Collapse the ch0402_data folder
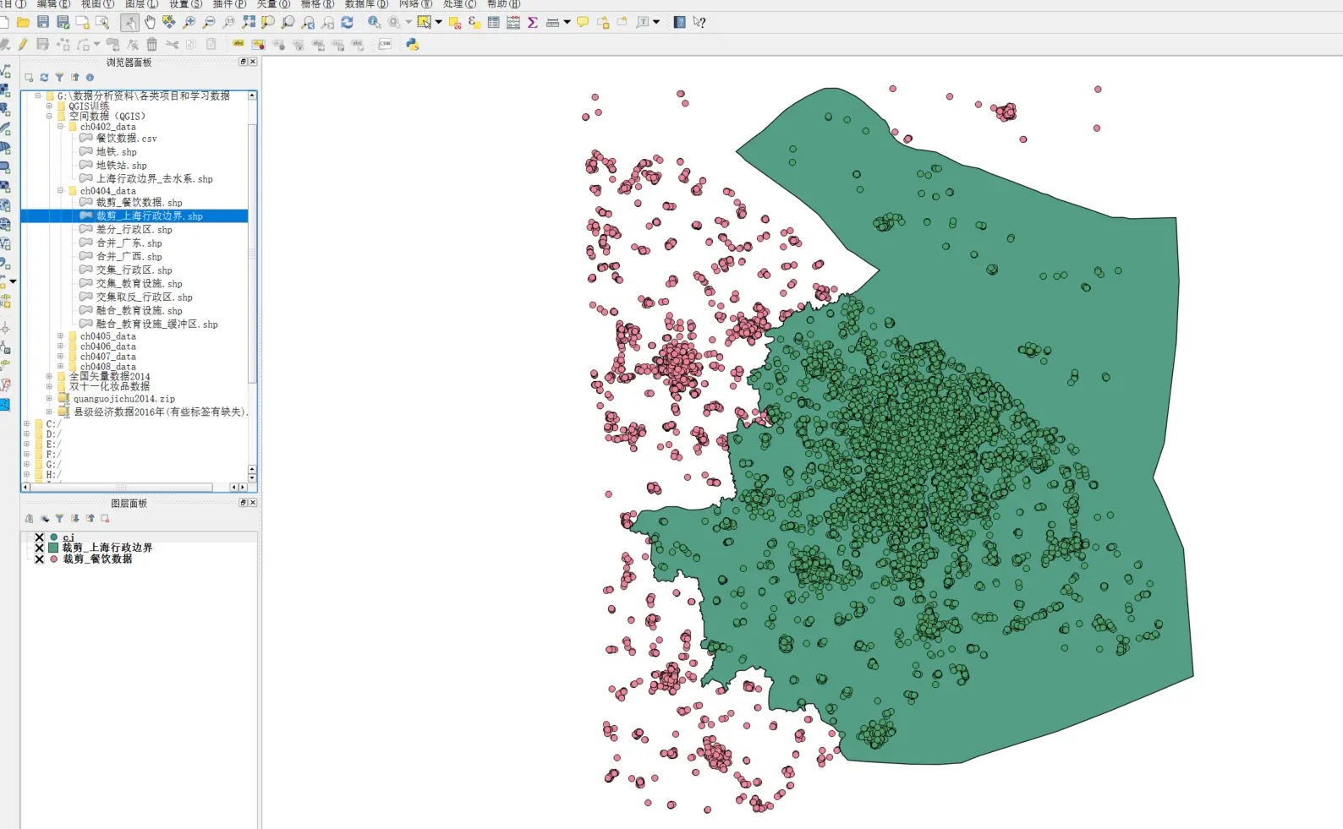Screen dimensions: 1343x829 click(x=60, y=127)
